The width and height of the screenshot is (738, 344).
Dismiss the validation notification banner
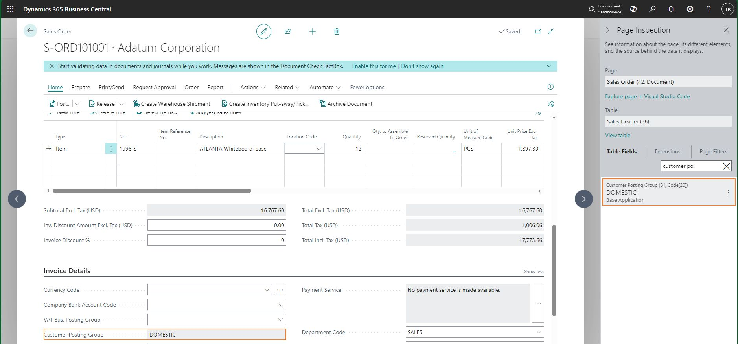pos(52,66)
